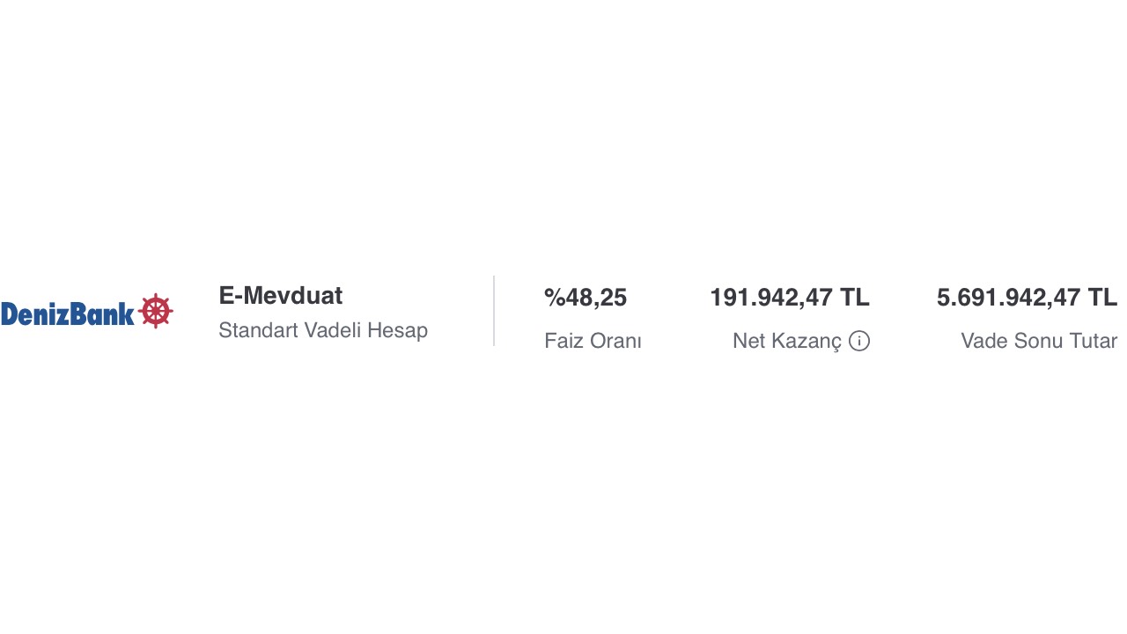Click the info icon beside Net Kazanç
The image size is (1127, 634).
tap(859, 341)
